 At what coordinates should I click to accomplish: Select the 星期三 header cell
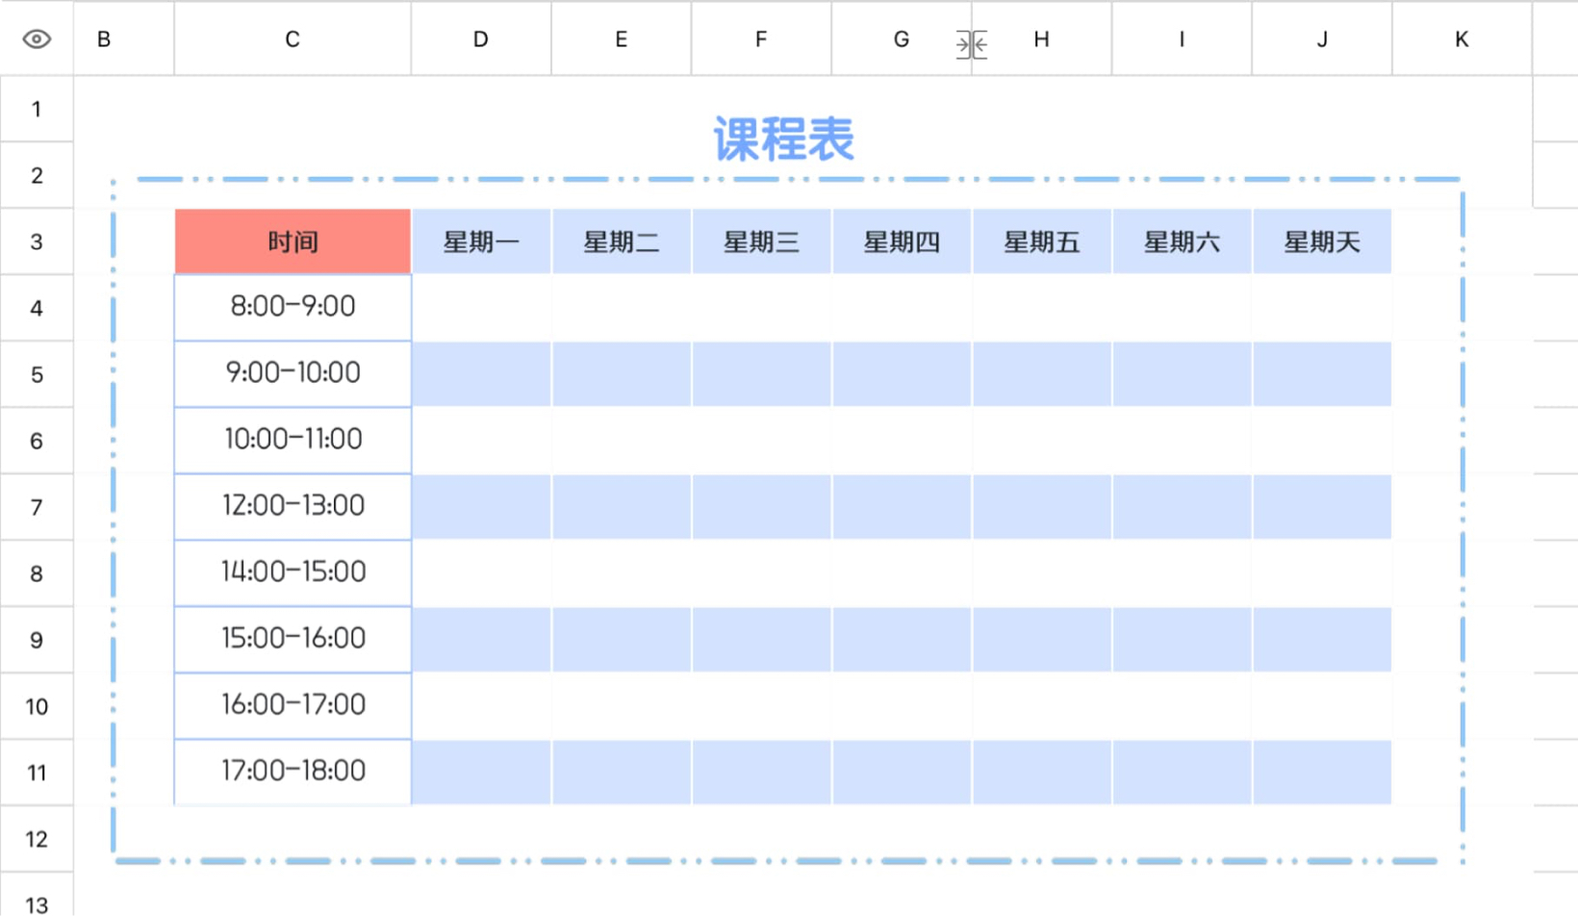pos(761,242)
